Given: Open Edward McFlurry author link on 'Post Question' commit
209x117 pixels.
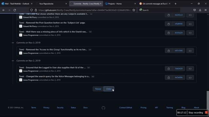Looking at the screenshot, I should point(30,26).
